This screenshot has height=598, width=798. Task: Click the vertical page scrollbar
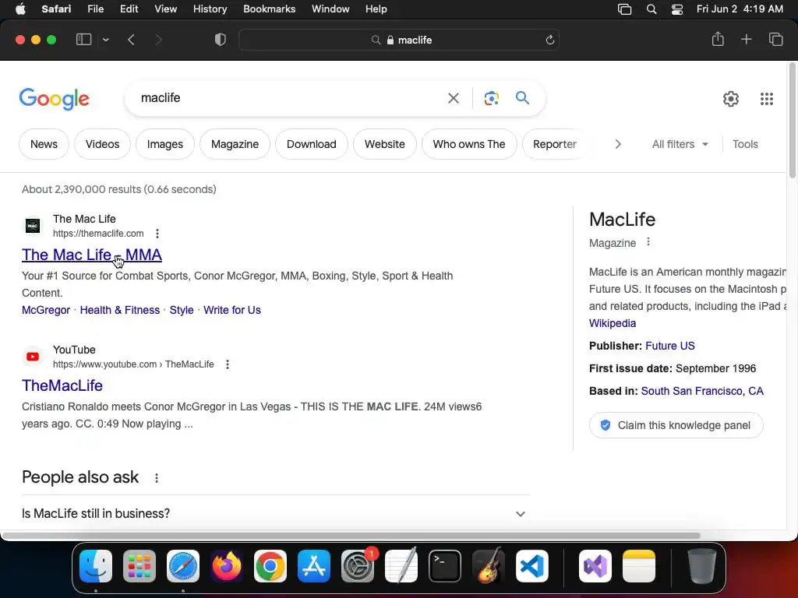pyautogui.click(x=792, y=120)
